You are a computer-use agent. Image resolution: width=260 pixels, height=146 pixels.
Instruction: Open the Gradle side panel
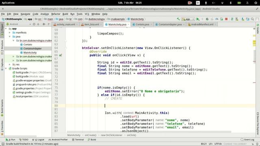[258, 28]
